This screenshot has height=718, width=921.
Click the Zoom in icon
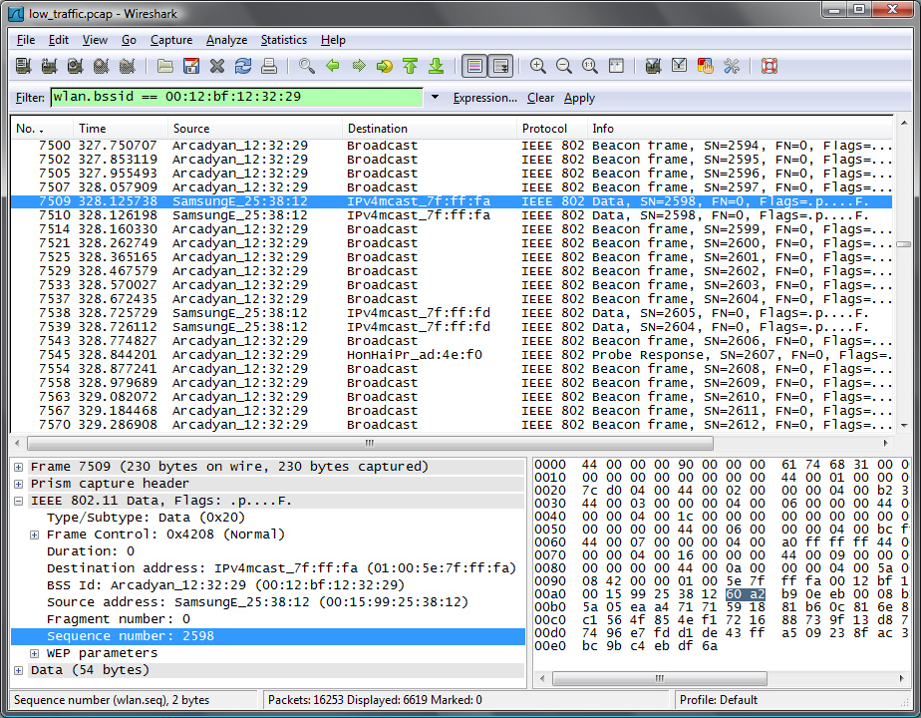pyautogui.click(x=538, y=67)
